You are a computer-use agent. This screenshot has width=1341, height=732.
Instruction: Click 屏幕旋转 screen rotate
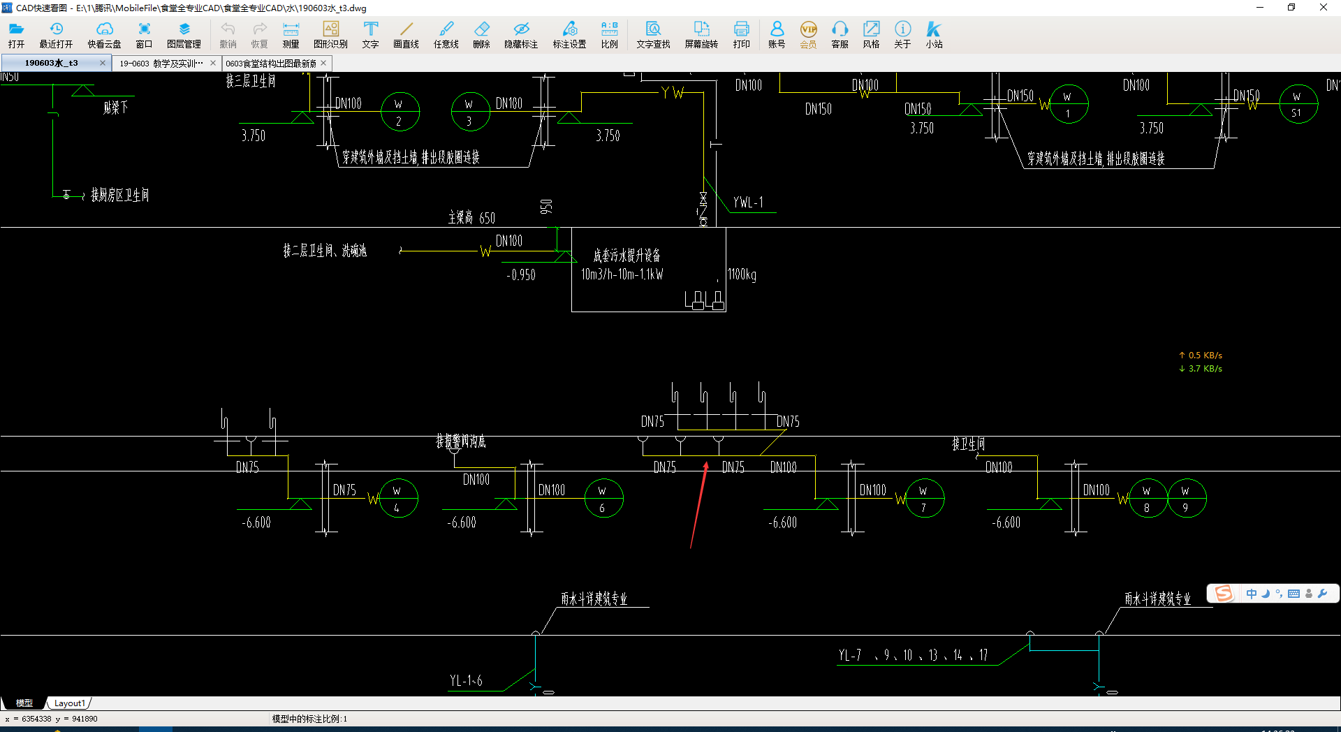701,35
